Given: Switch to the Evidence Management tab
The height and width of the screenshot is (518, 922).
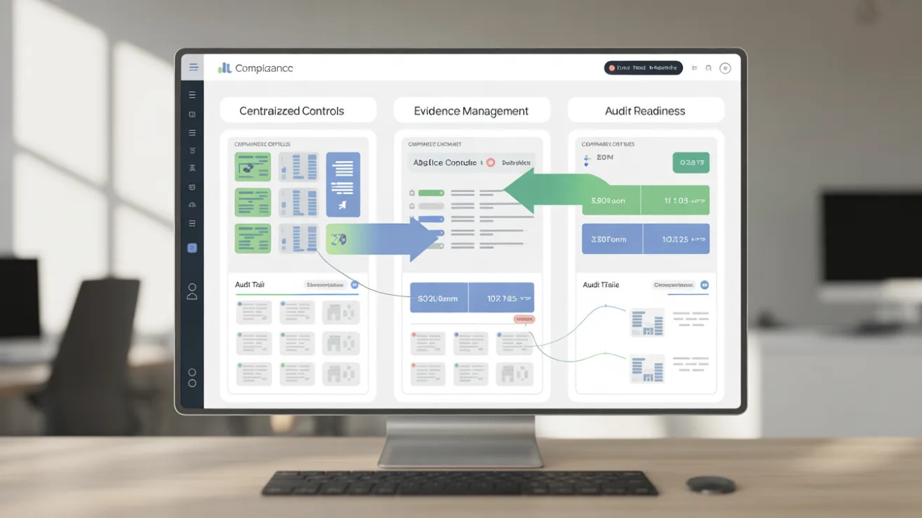Looking at the screenshot, I should 472,110.
